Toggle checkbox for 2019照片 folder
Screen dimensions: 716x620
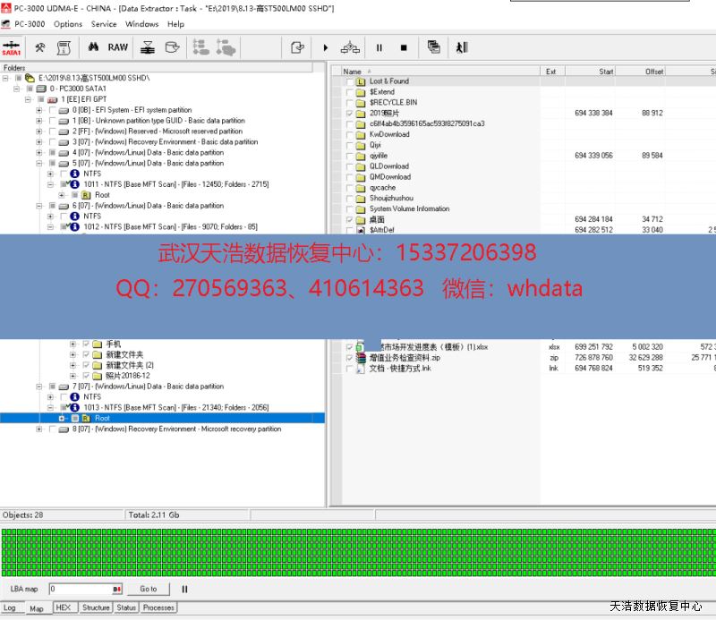[x=350, y=114]
